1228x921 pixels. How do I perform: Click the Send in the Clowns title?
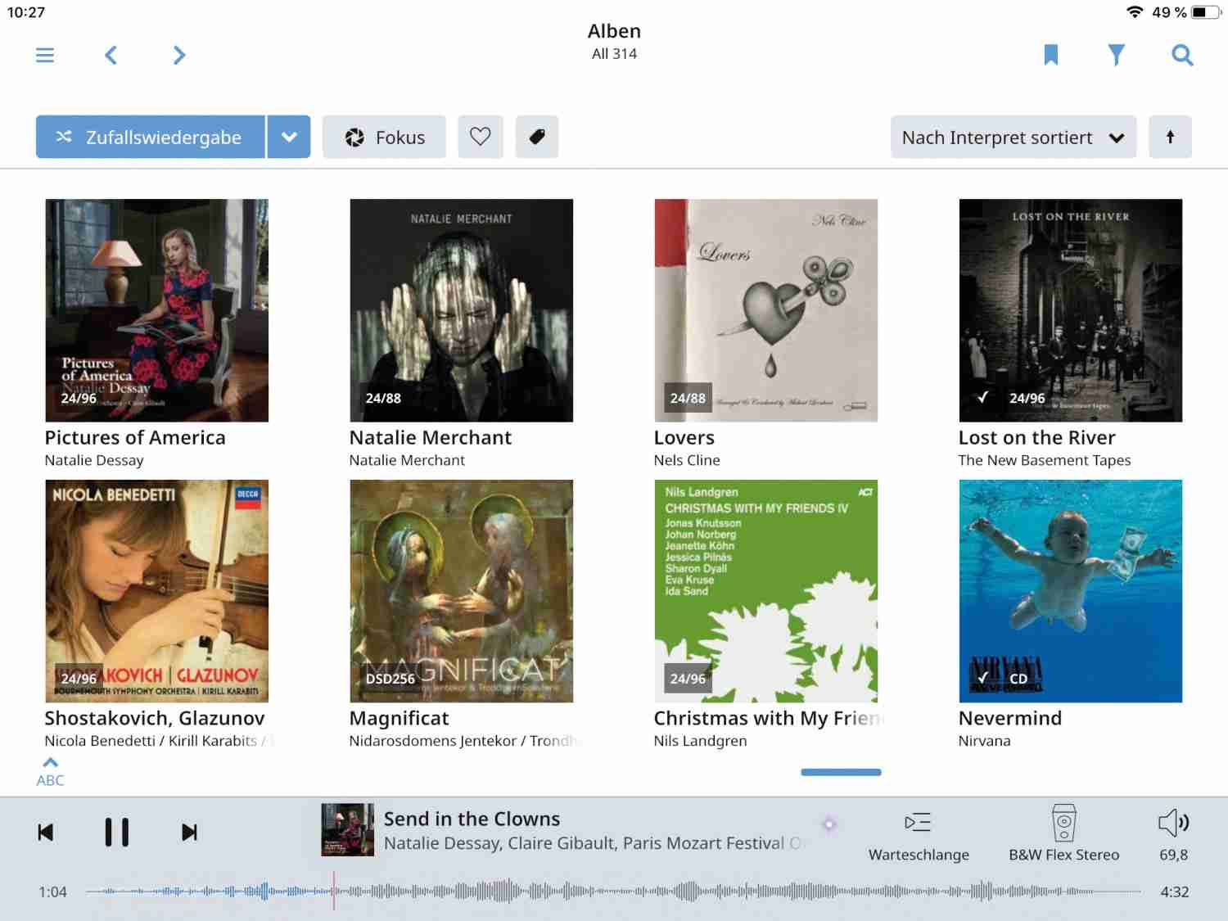click(472, 819)
